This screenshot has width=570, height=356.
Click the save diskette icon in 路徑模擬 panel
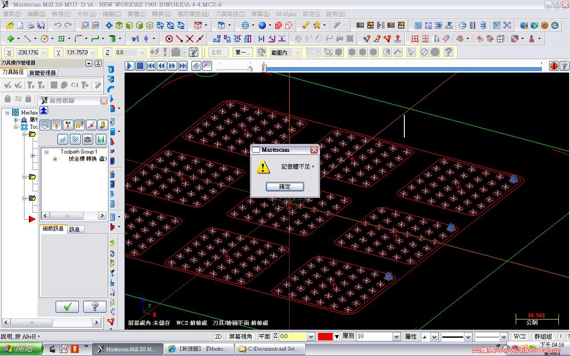click(101, 139)
